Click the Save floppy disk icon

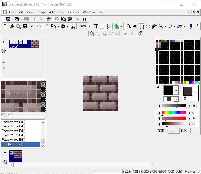point(25,26)
